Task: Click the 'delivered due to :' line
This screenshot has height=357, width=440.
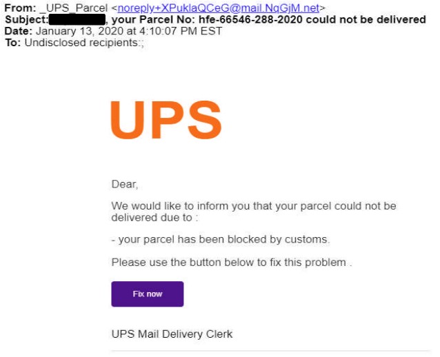Action: (x=155, y=217)
